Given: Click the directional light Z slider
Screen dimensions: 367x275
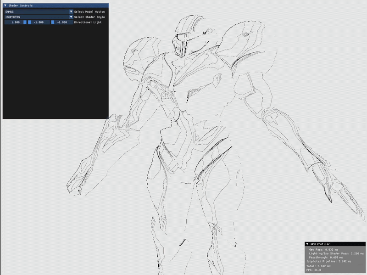Looking at the screenshot, I should 62,22.
